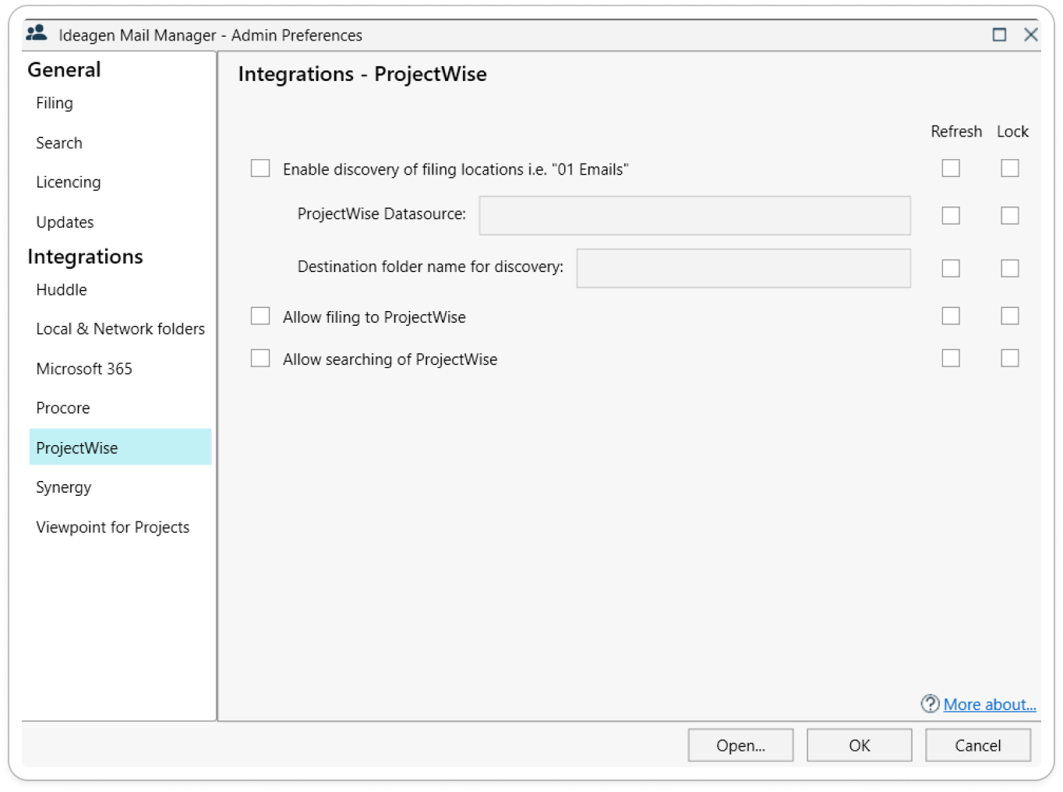Cancel the Admin Preferences dialog
This screenshot has height=792, width=1063.
(x=977, y=745)
